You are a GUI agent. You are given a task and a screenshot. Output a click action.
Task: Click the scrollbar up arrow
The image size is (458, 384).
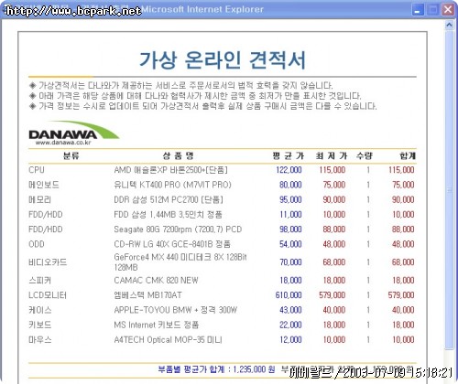point(449,25)
